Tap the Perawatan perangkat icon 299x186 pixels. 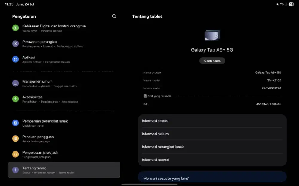pos(16,44)
